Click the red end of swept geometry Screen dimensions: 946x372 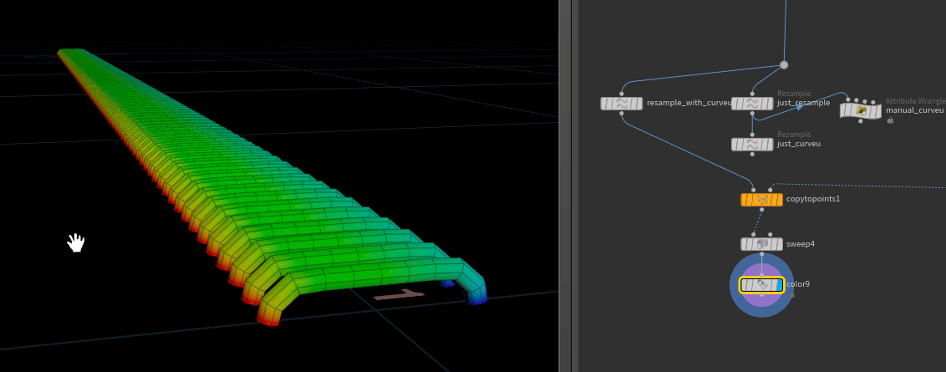point(269,320)
